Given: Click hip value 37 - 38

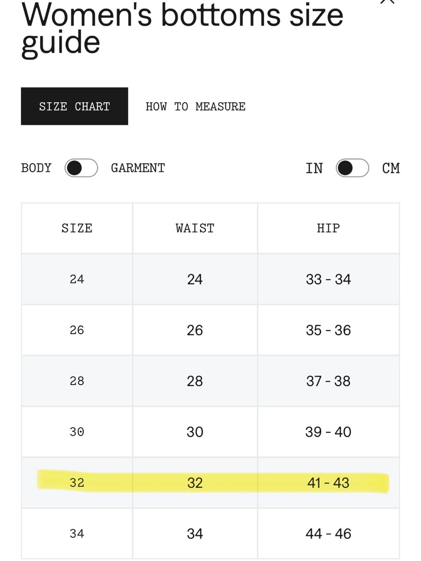Looking at the screenshot, I should pos(328,381).
